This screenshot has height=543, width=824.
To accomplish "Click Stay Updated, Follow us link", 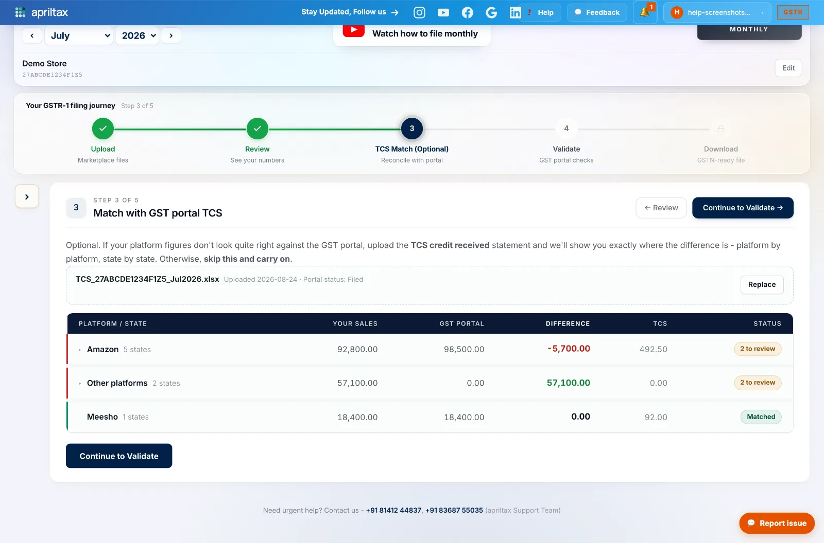I will (x=350, y=12).
